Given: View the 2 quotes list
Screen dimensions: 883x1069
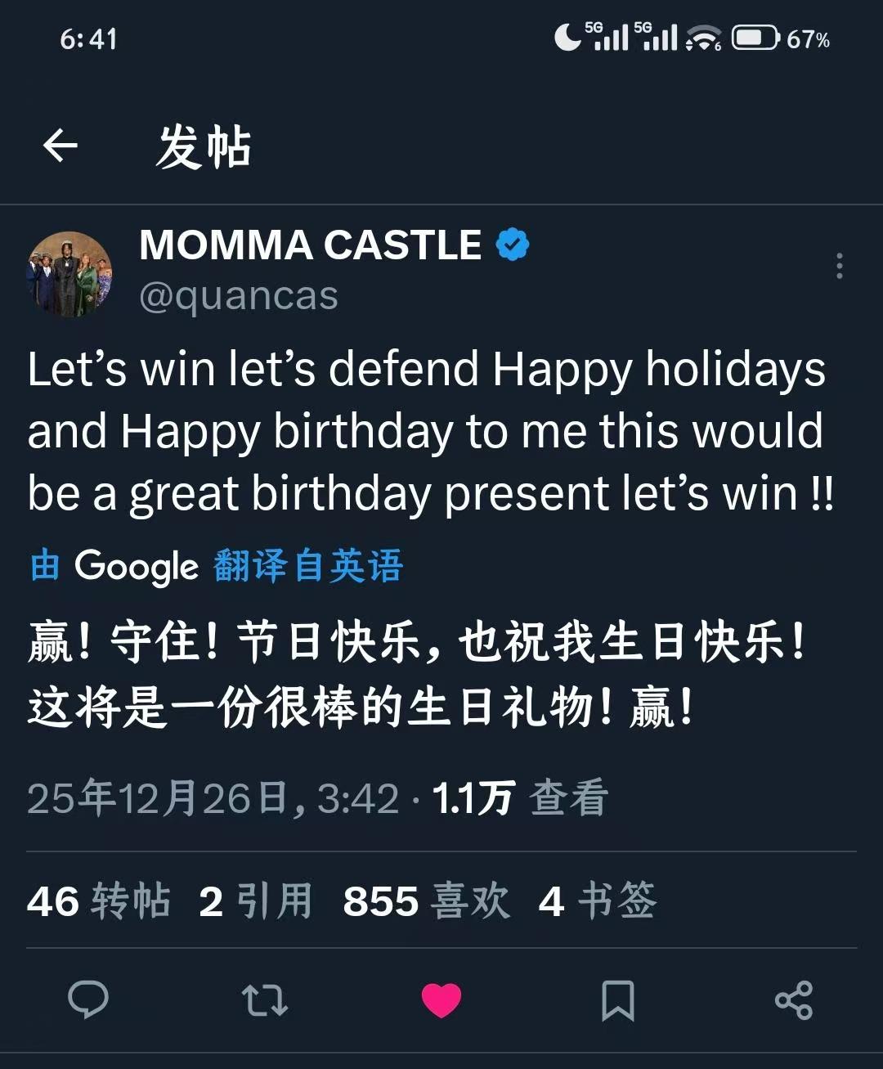Looking at the screenshot, I should click(255, 901).
